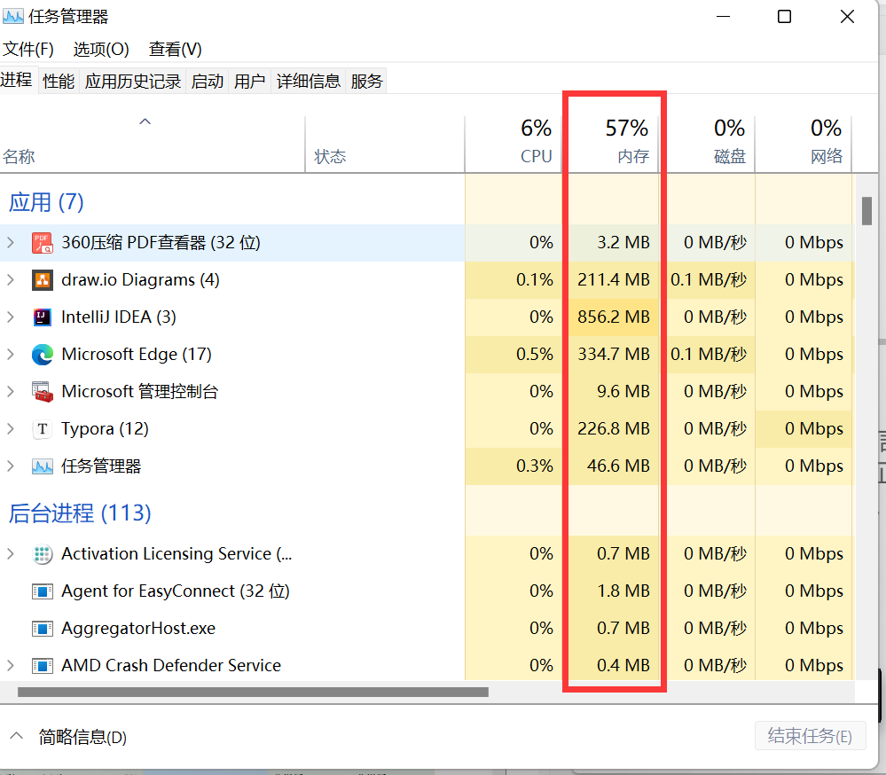The height and width of the screenshot is (775, 886).
Task: Minimize the Task Manager window
Action: coord(724,16)
